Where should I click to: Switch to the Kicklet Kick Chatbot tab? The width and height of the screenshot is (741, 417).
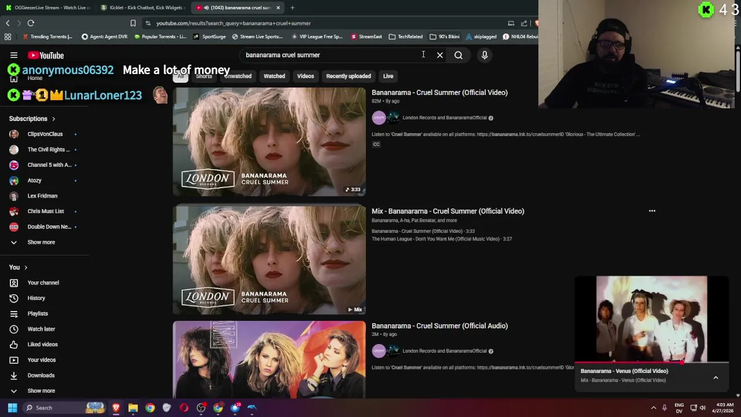coord(142,8)
